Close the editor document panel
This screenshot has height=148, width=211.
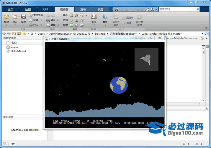tap(206, 38)
